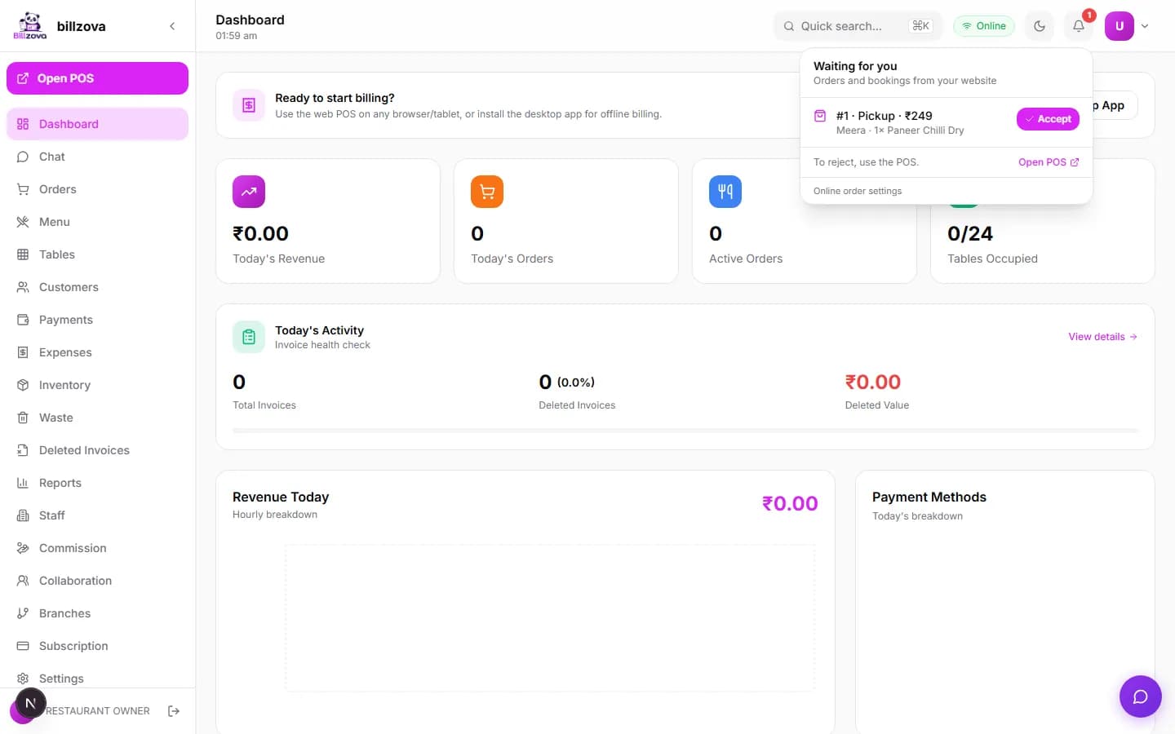Click the billing invoice icon in banner
The width and height of the screenshot is (1175, 734).
pos(249,105)
